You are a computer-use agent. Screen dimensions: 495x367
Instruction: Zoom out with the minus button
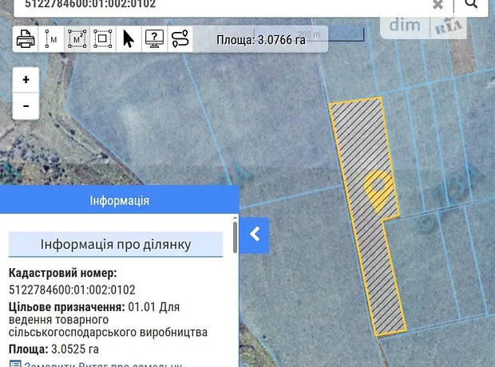(x=26, y=105)
